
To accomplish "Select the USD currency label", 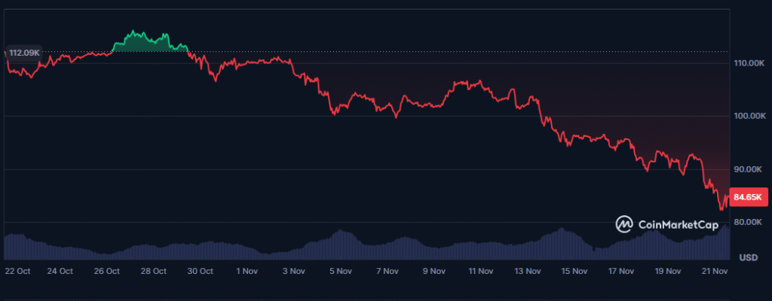I will point(749,257).
